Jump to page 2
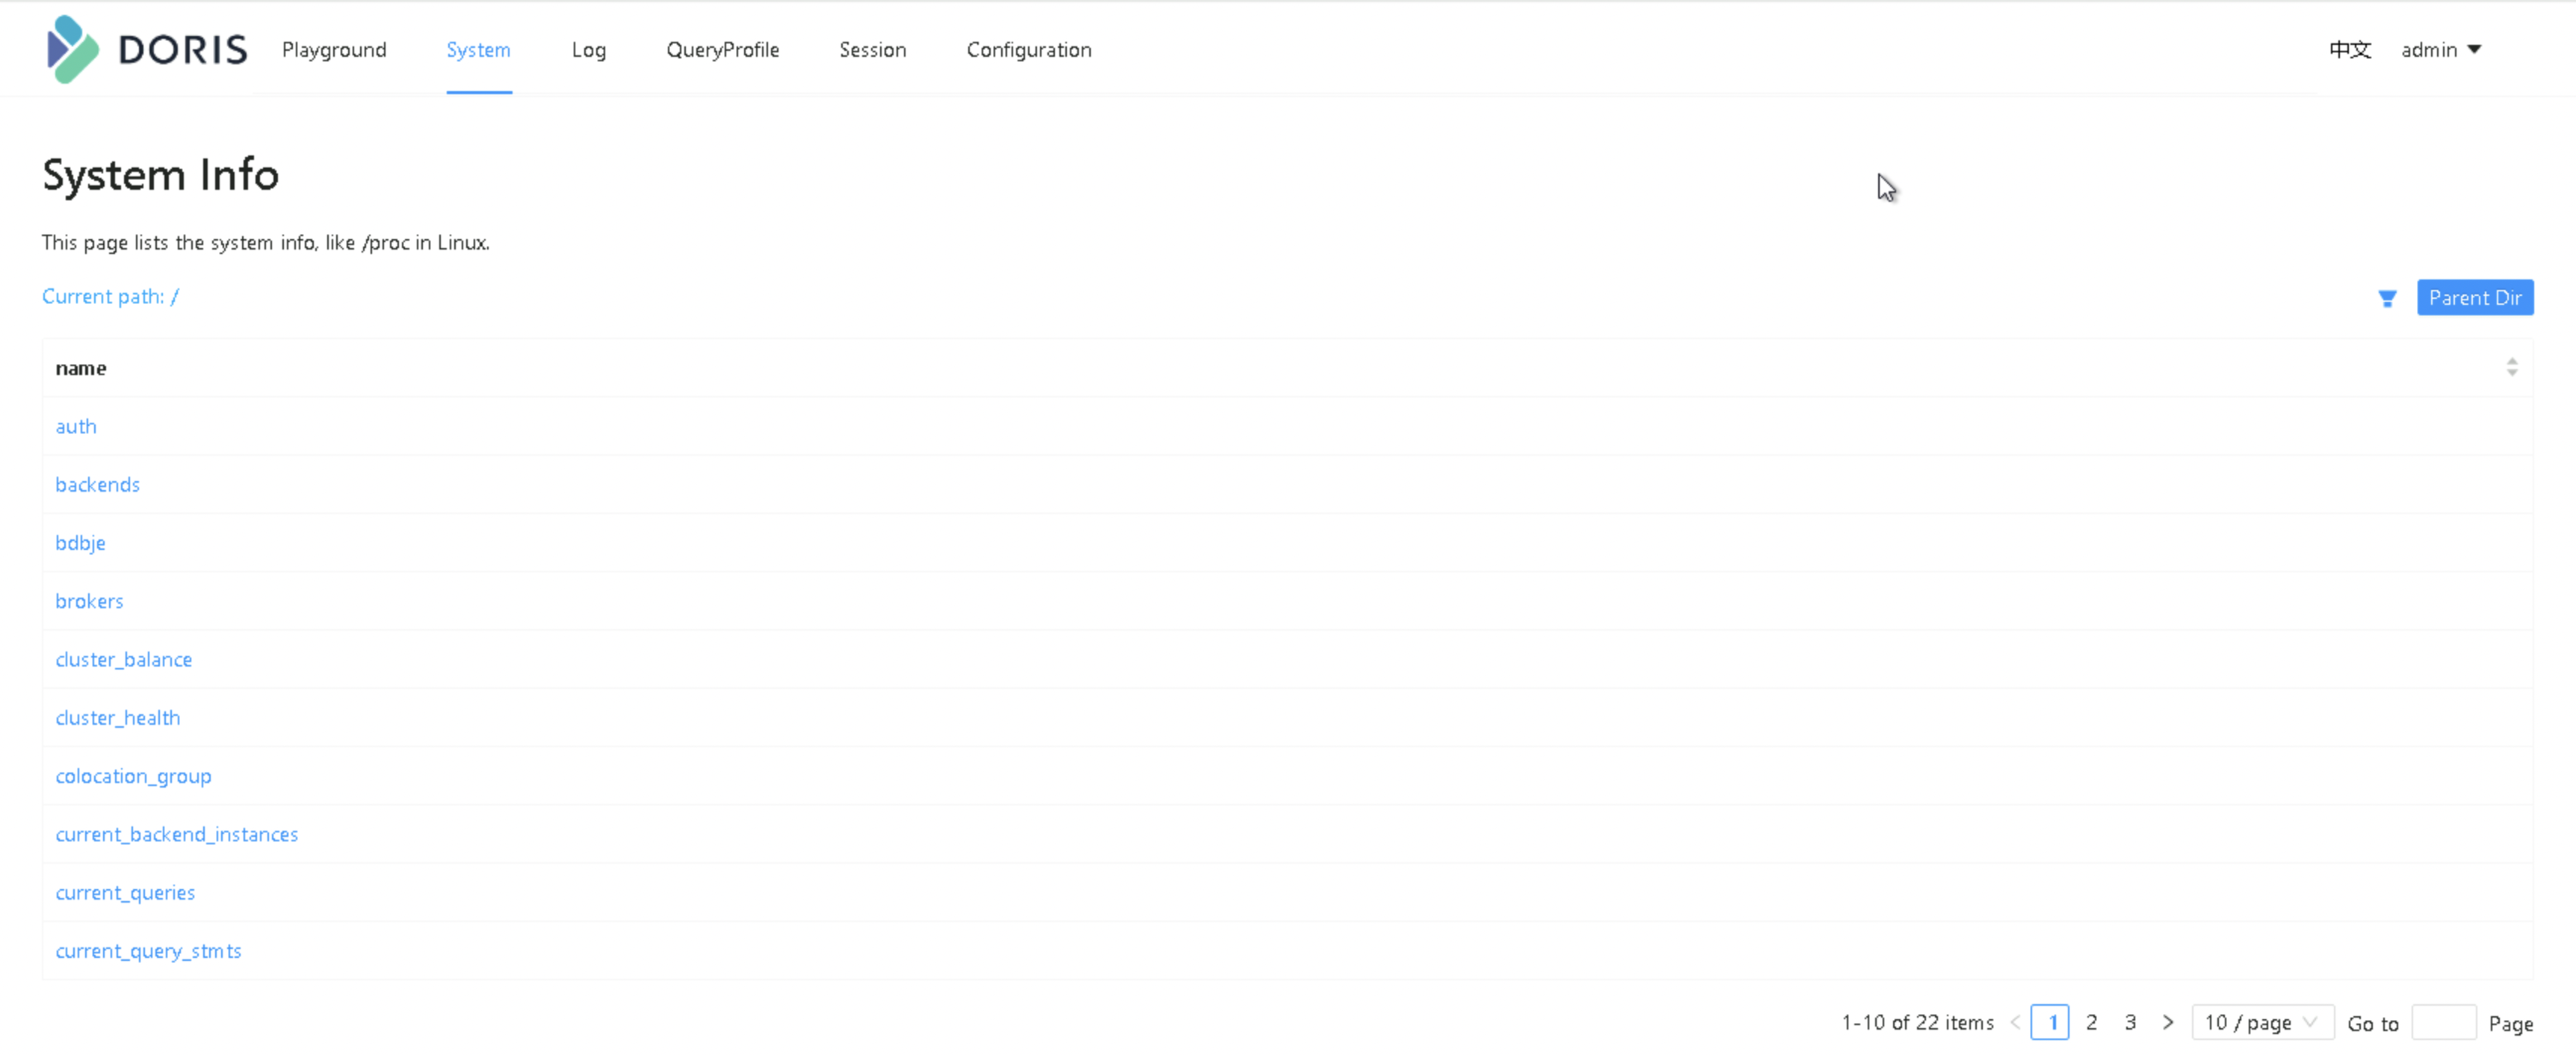Image resolution: width=2576 pixels, height=1055 pixels. point(2091,1022)
